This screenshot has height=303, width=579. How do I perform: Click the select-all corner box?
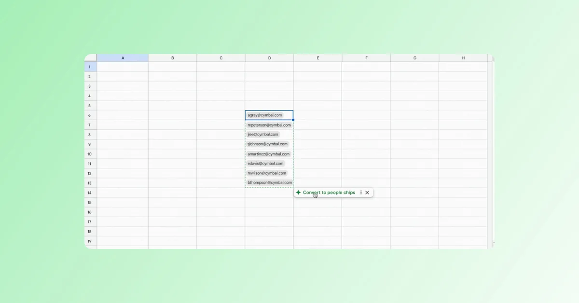91,58
